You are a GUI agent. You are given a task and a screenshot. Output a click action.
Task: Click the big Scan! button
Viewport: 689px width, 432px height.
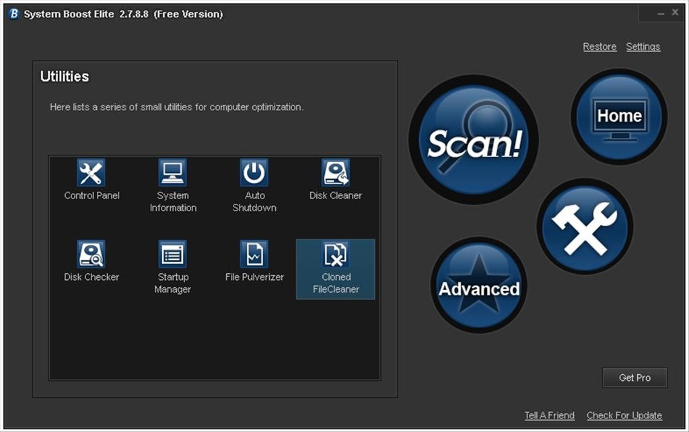click(474, 140)
